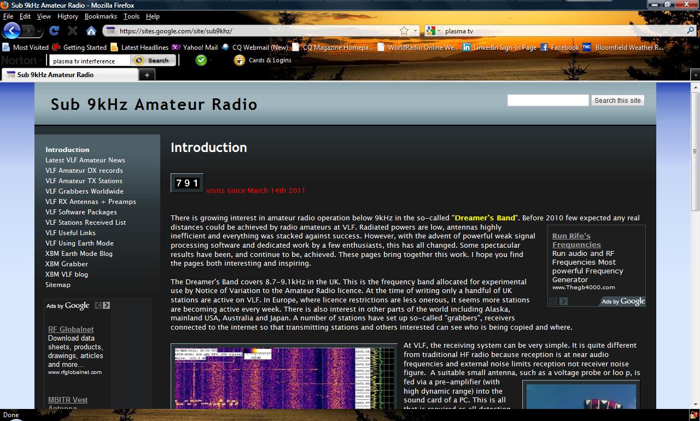The width and height of the screenshot is (700, 421).
Task: Open a new tab with the plus button
Action: click(147, 75)
